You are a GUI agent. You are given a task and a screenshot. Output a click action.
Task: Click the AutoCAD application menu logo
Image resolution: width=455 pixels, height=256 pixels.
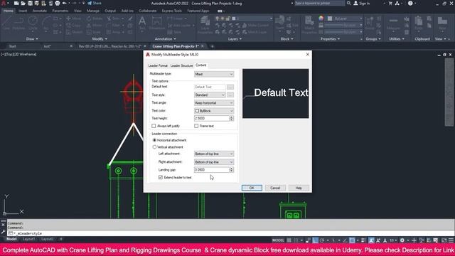point(4,3)
